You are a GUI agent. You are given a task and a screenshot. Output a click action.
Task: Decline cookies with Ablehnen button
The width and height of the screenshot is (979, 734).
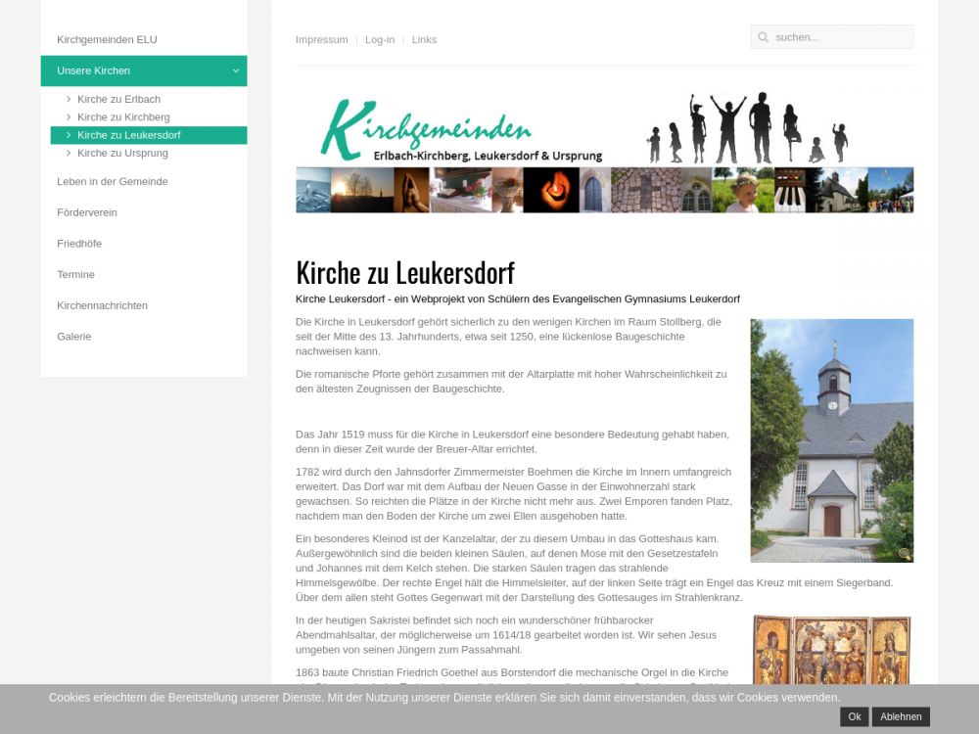tap(901, 716)
